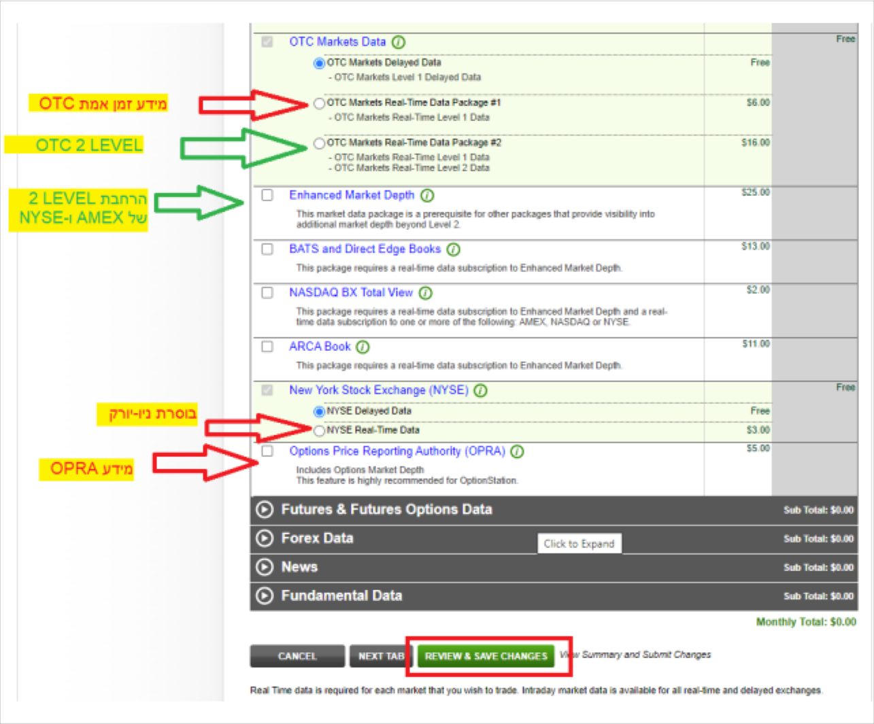Check the Options Price Reporting Authority checkbox
874x724 pixels.
pyautogui.click(x=267, y=451)
